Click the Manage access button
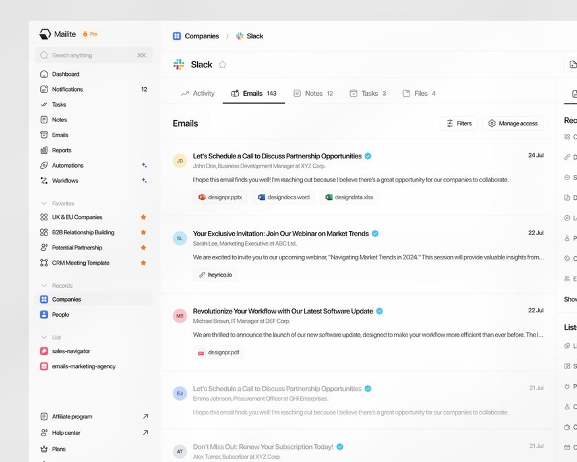The height and width of the screenshot is (462, 577). point(513,123)
